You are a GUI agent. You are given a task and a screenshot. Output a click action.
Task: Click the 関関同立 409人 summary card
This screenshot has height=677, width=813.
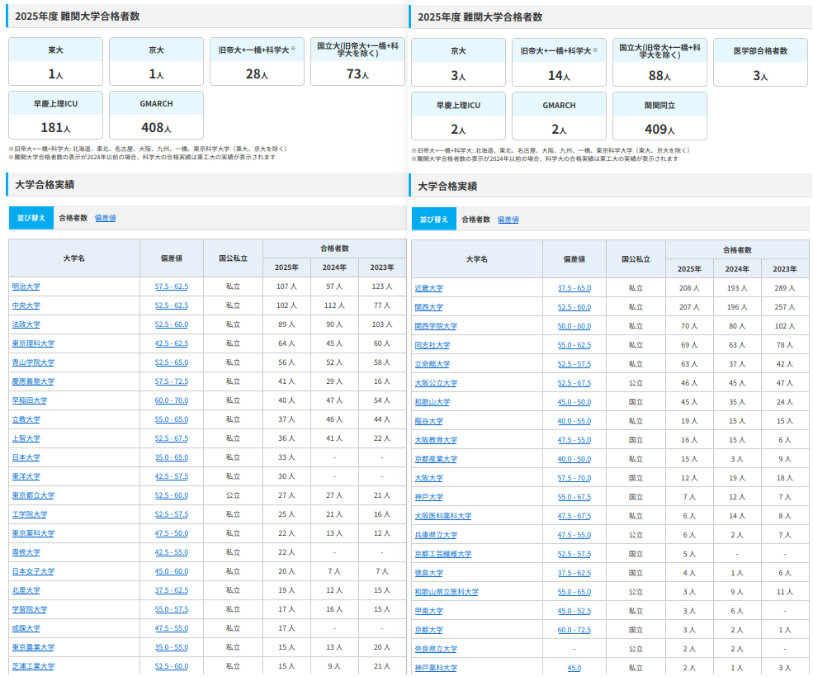659,116
